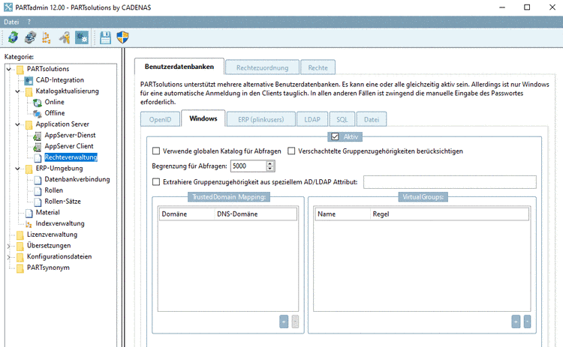The image size is (563, 347).
Task: Select Rollen-Sätze in the tree
Action: [62, 202]
